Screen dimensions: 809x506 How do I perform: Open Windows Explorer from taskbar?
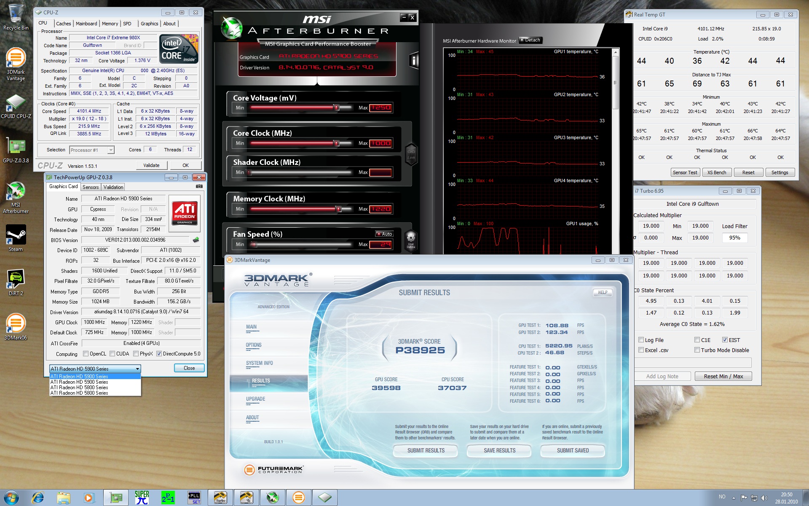click(x=64, y=498)
